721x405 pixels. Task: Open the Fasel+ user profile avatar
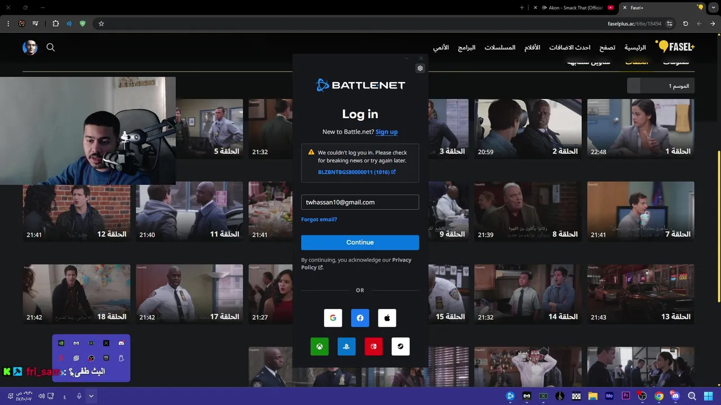(30, 47)
